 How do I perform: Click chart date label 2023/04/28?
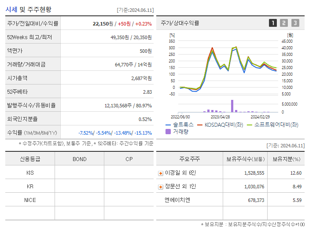[220, 117]
